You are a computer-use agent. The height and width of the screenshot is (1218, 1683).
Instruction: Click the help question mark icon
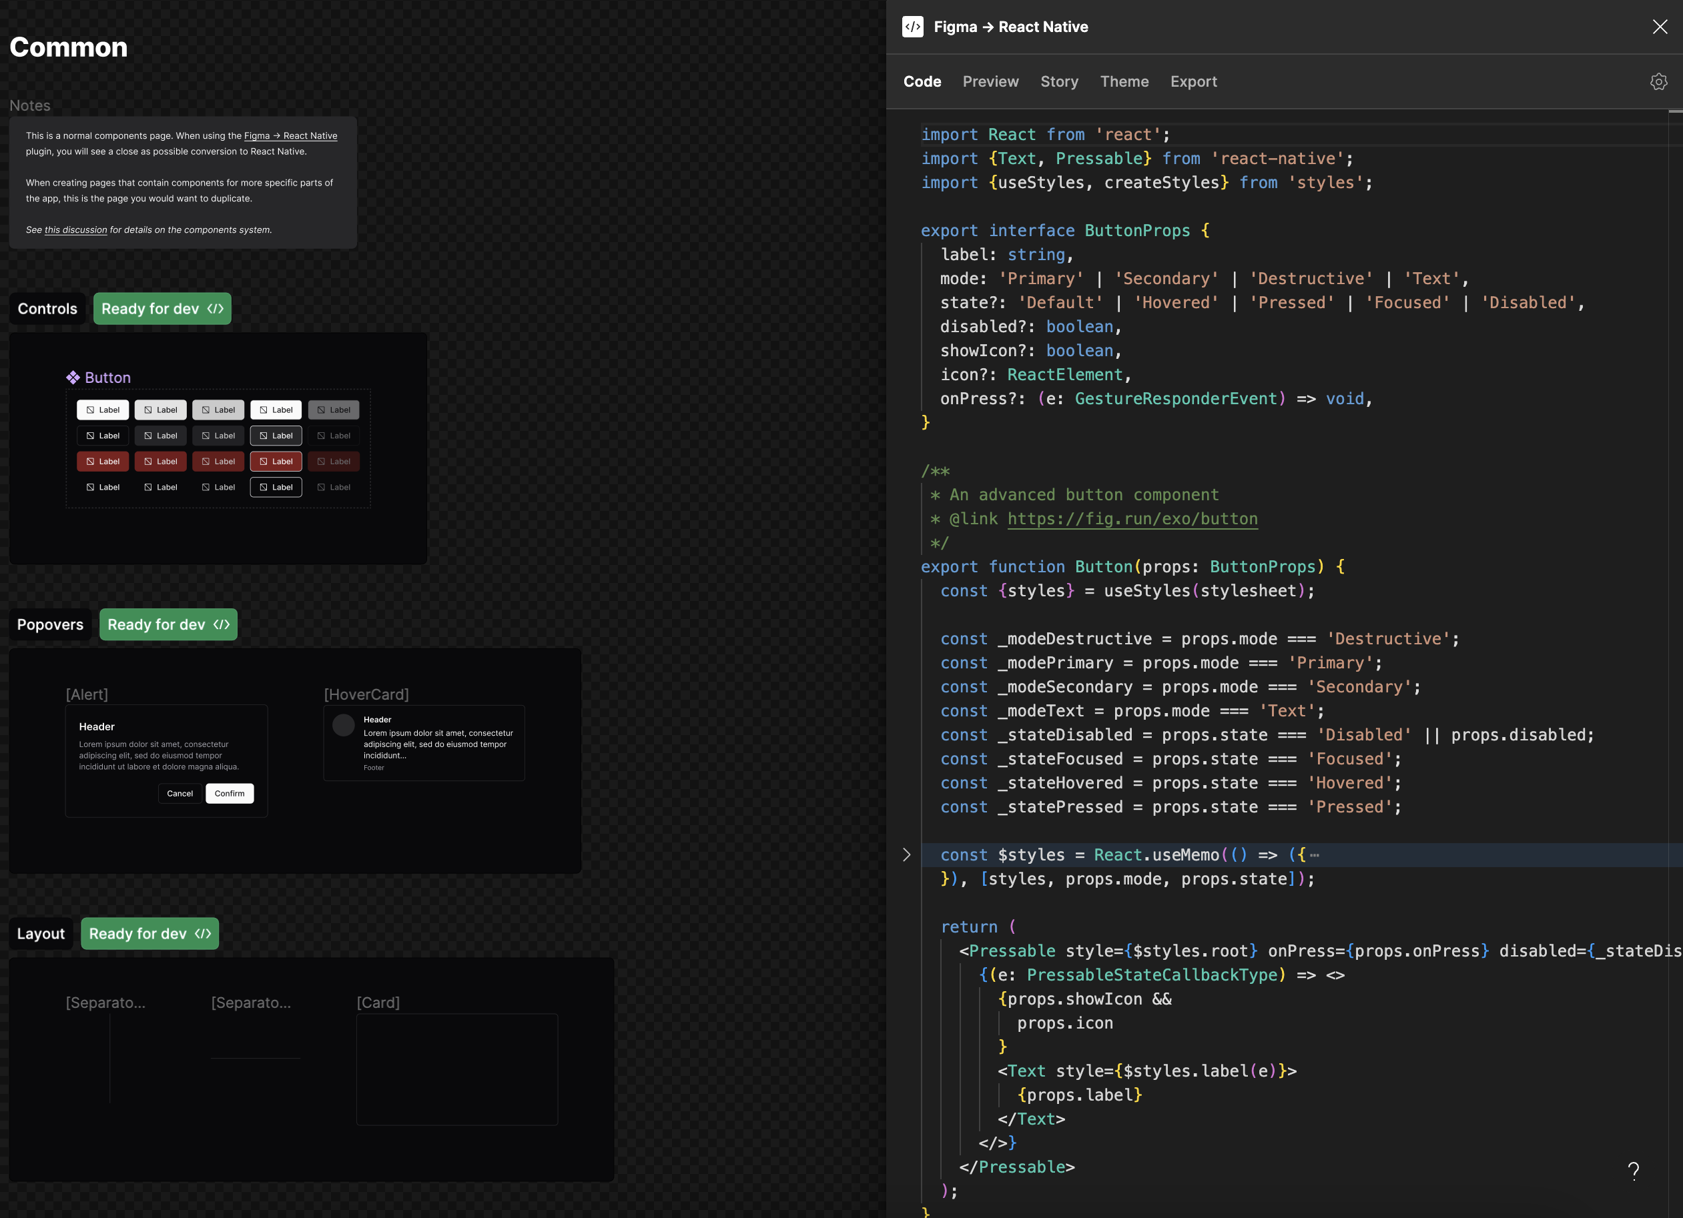coord(1633,1171)
